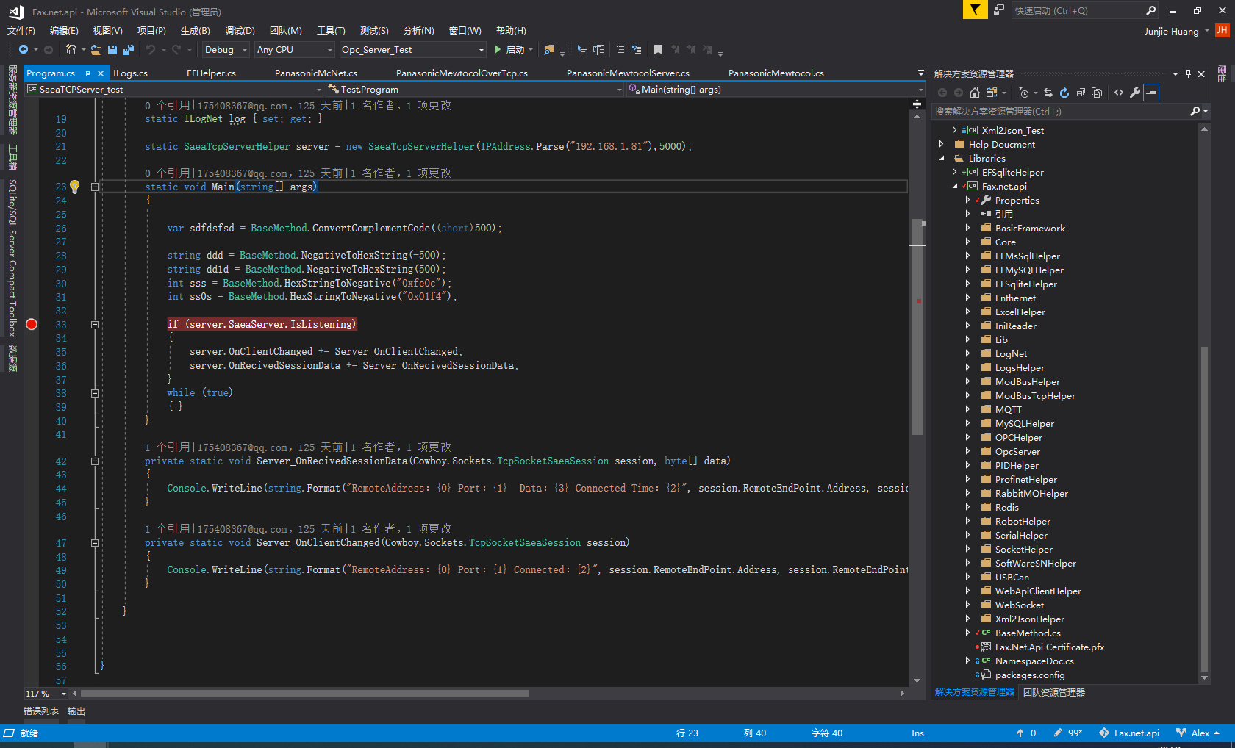1235x748 pixels.
Task: Toggle the red breakpoint on line 33
Action: (x=32, y=324)
